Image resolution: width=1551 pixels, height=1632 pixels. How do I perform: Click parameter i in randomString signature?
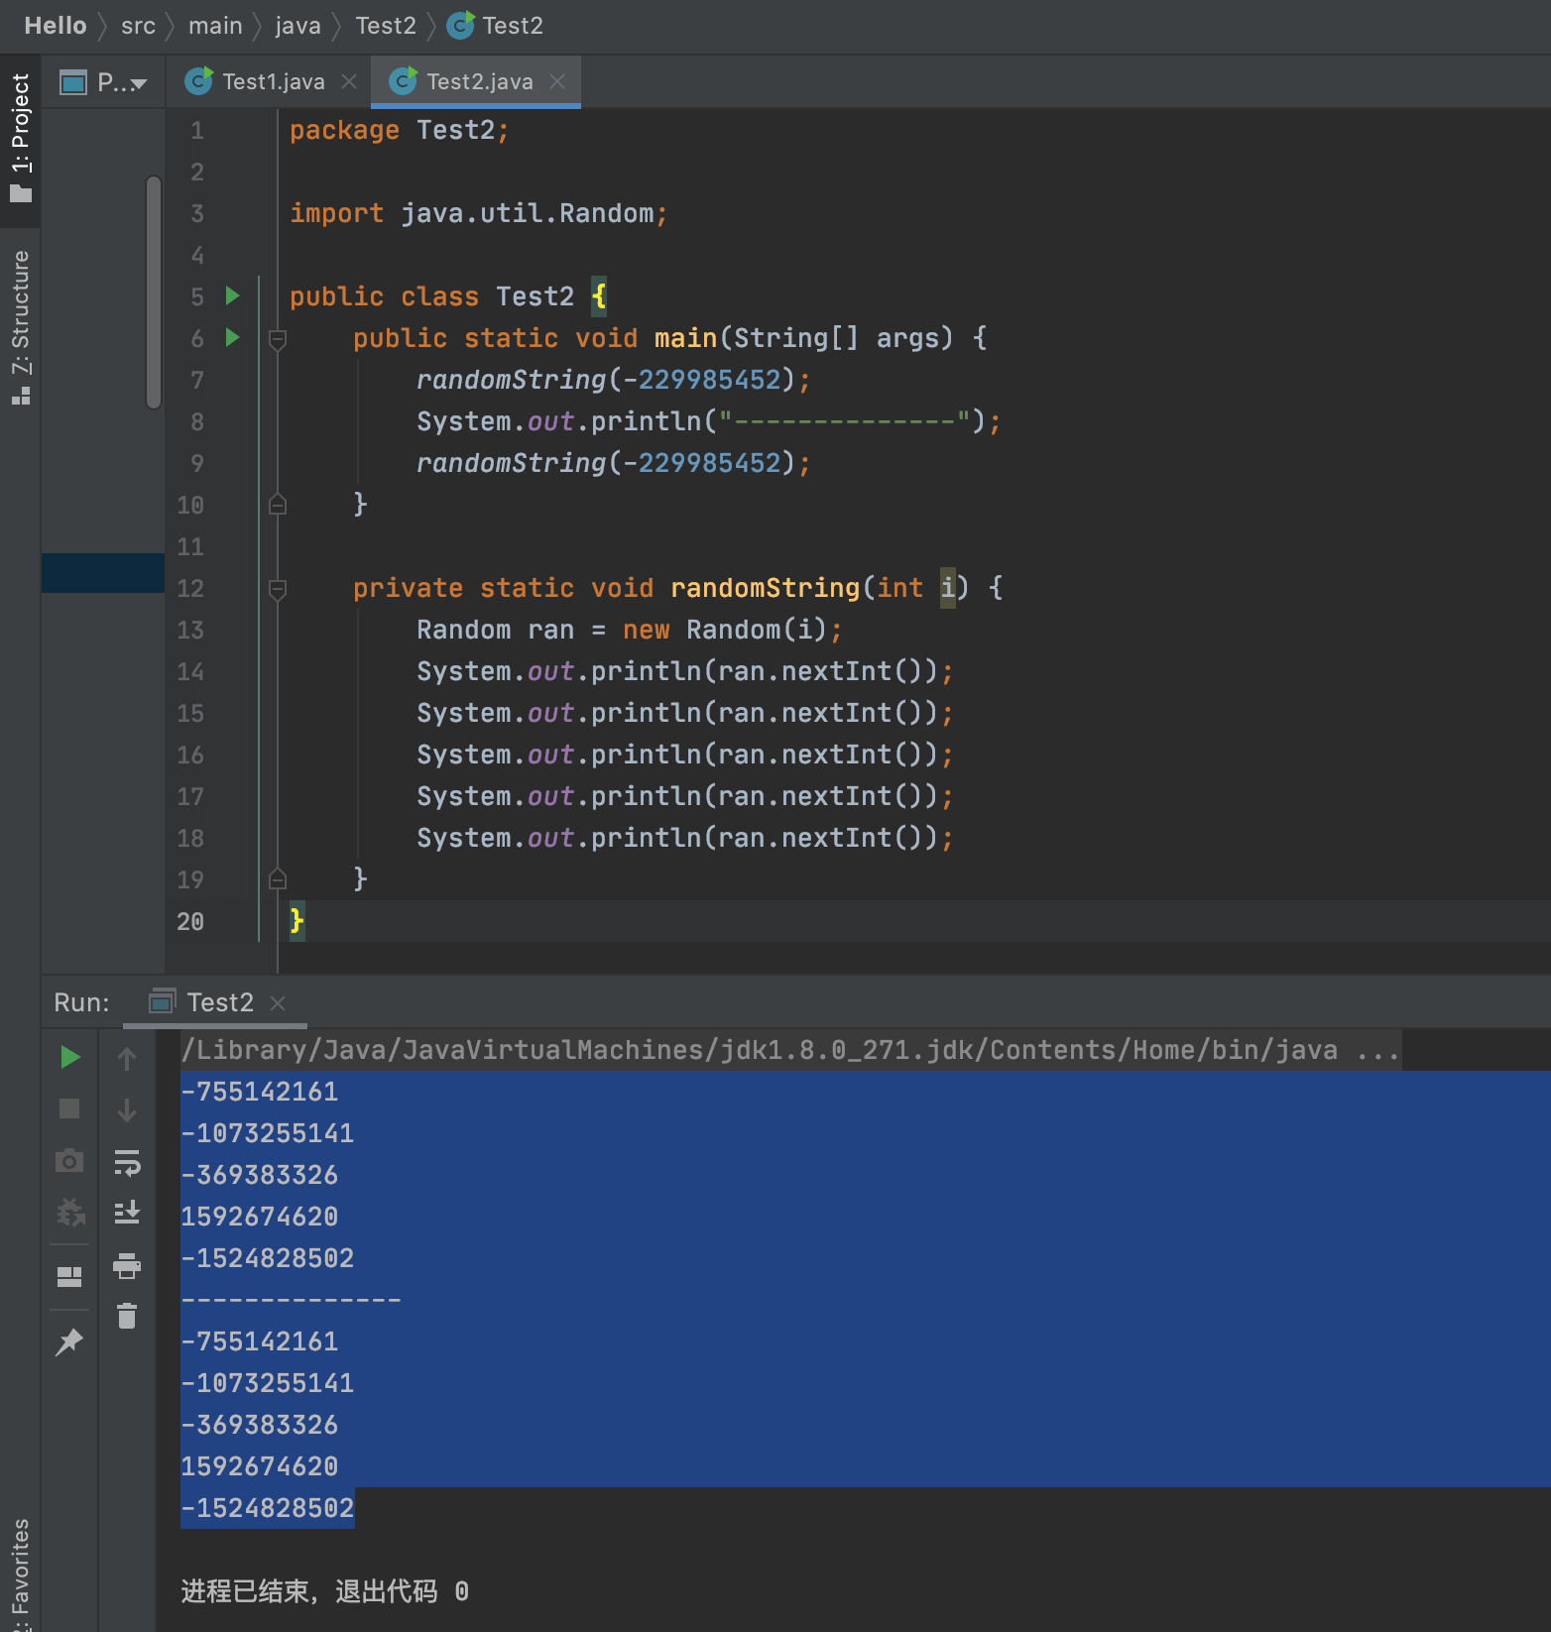[947, 588]
